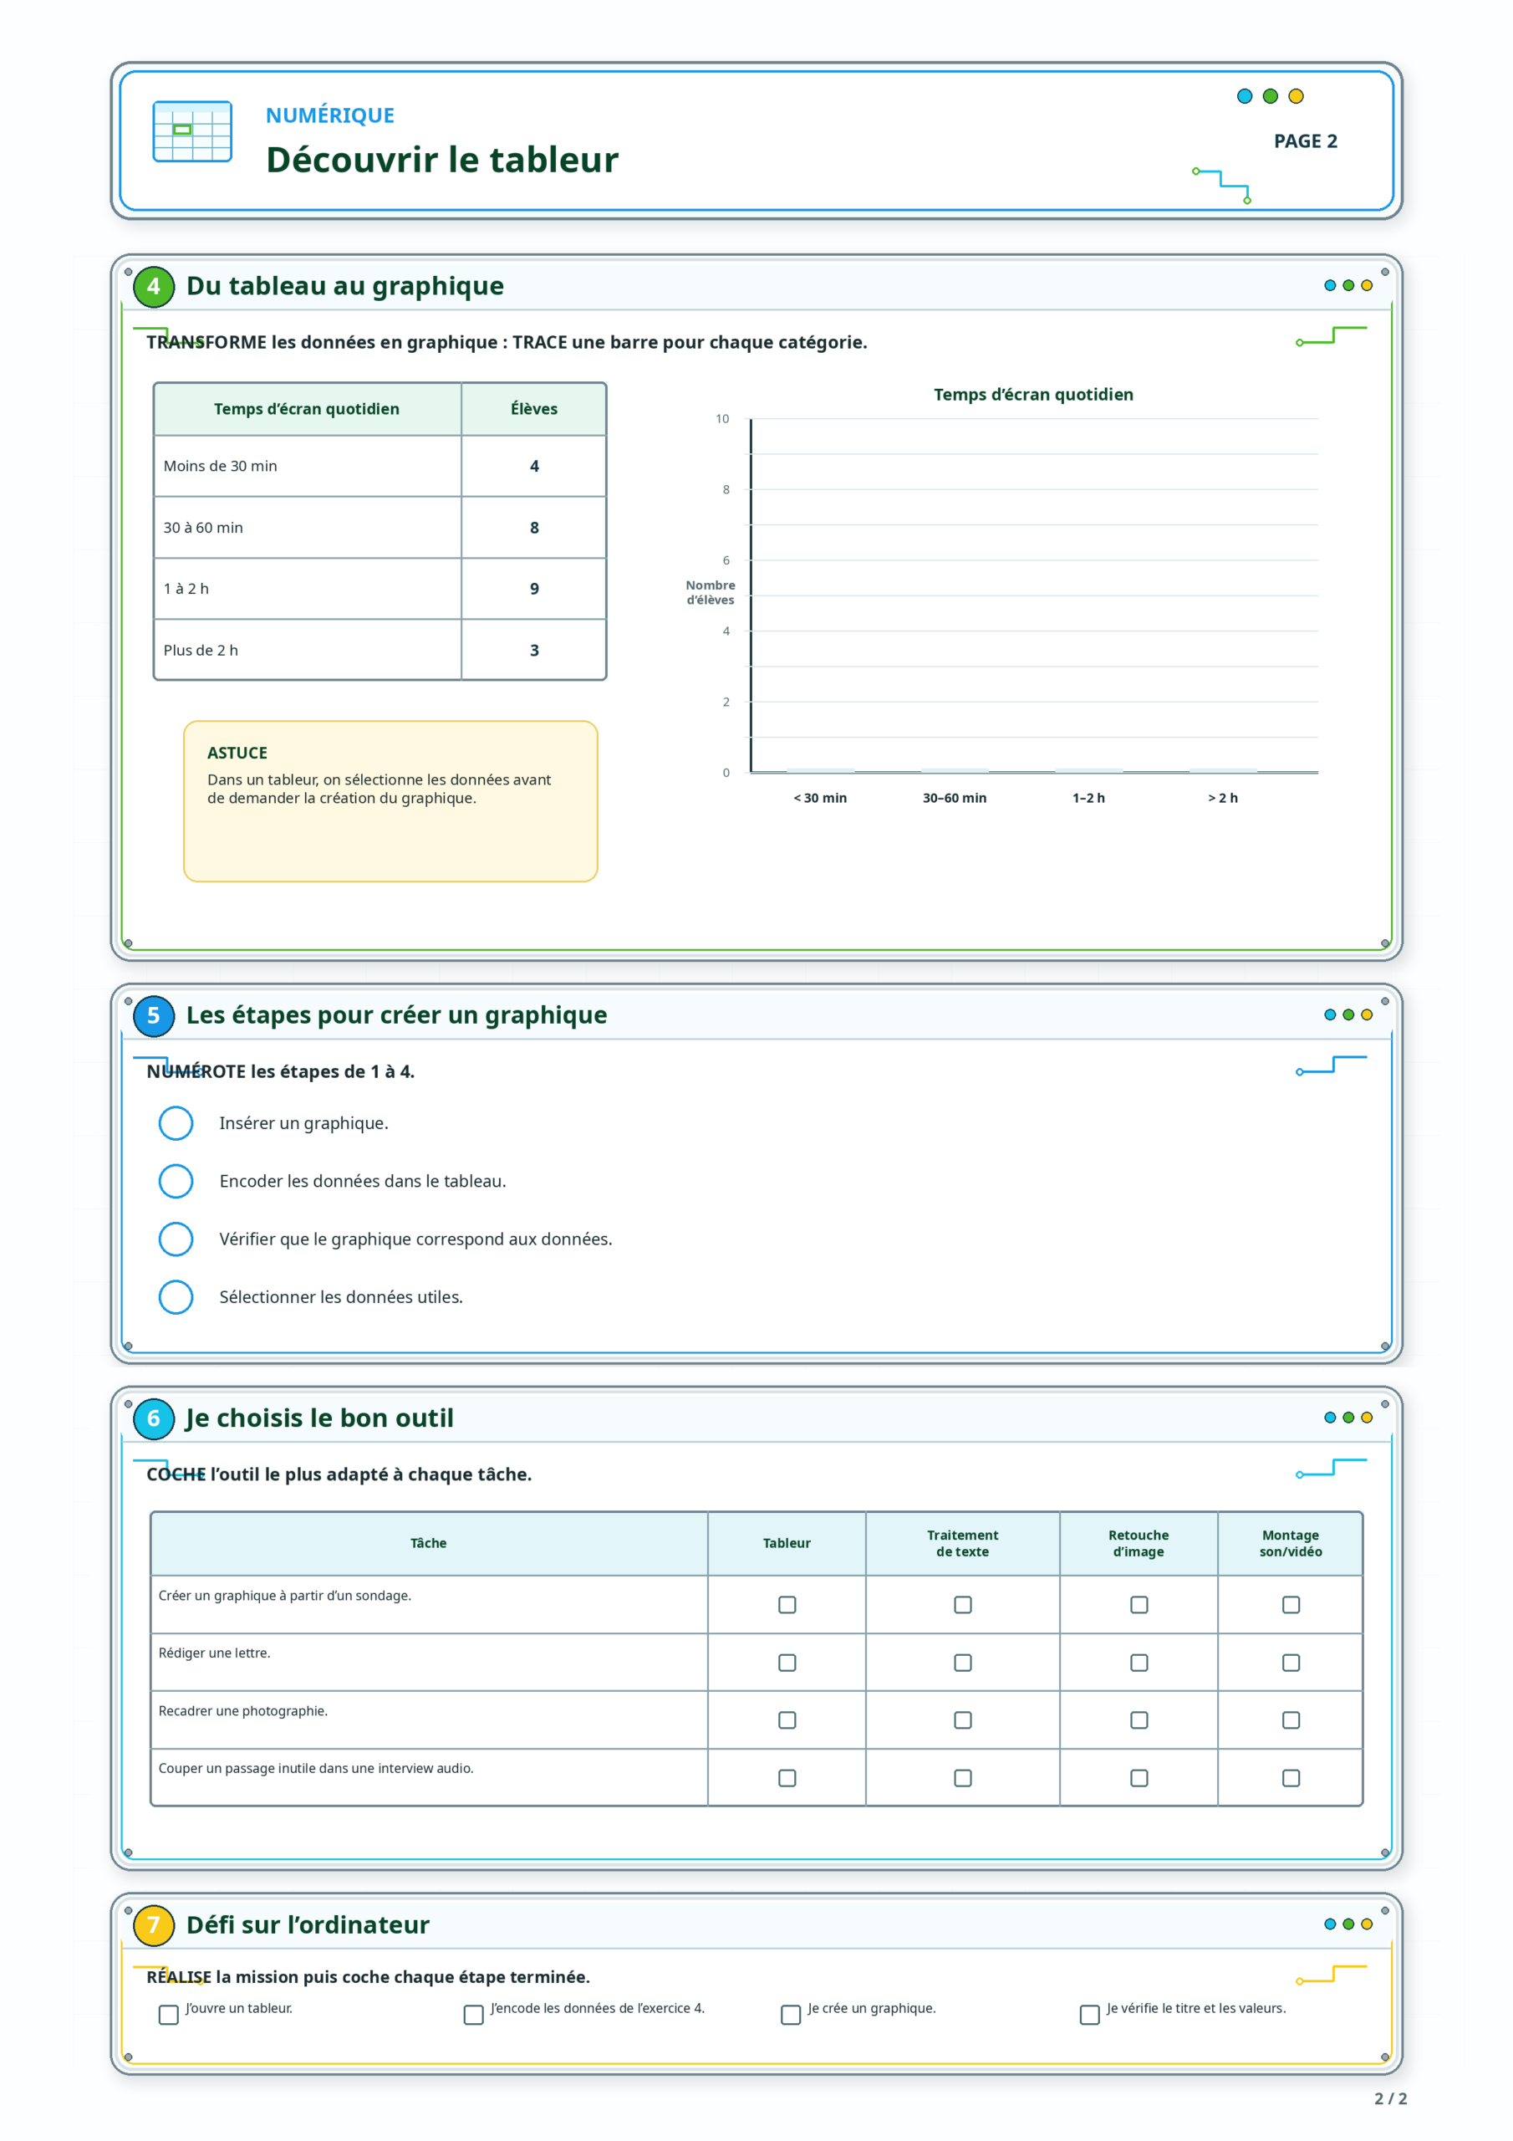Click the spreadsheet icon beside the title

point(192,131)
